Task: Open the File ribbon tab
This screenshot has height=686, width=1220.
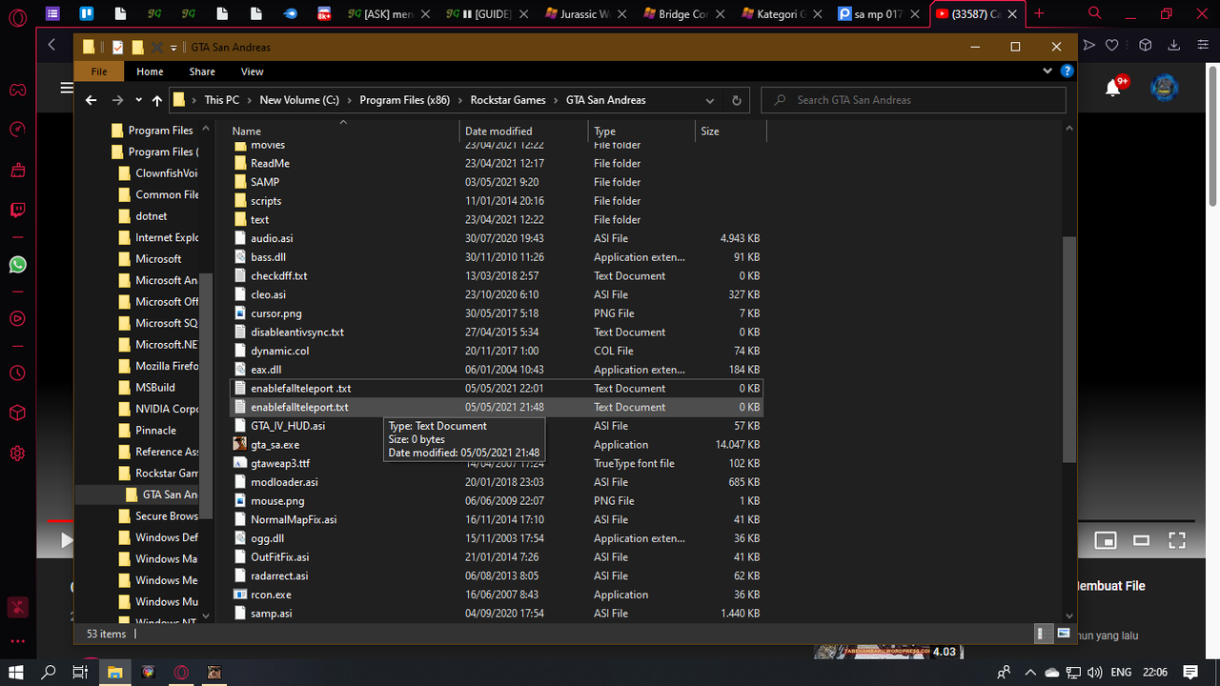Action: (x=99, y=71)
